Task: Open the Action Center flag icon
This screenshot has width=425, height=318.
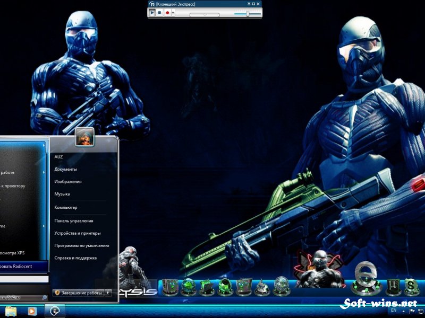Action: [412, 311]
